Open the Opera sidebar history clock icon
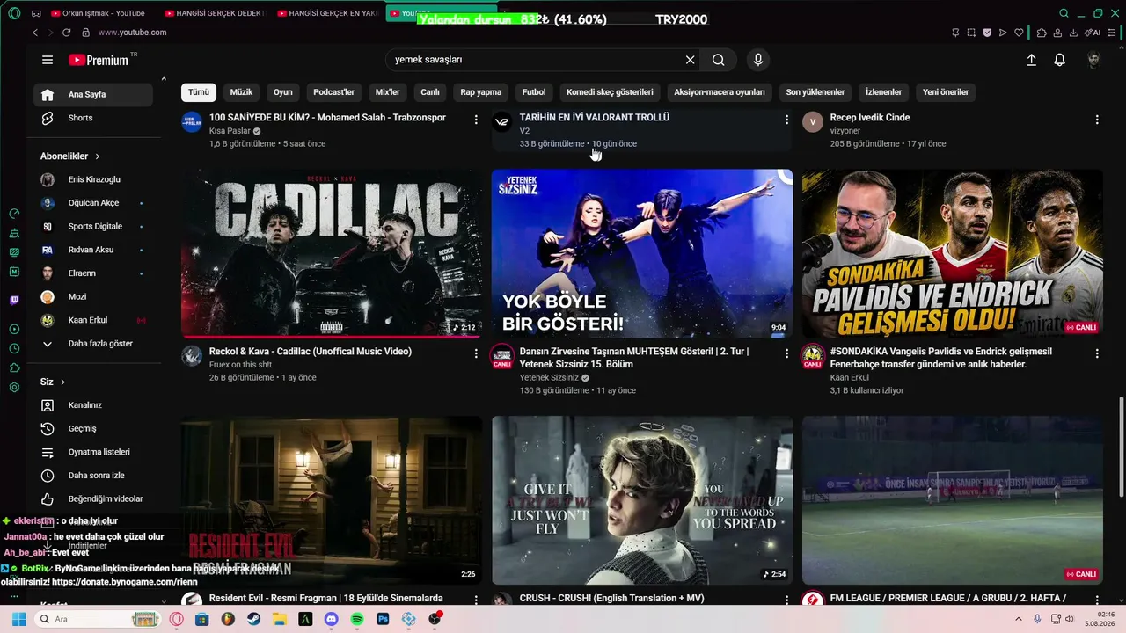The image size is (1126, 633). click(14, 348)
